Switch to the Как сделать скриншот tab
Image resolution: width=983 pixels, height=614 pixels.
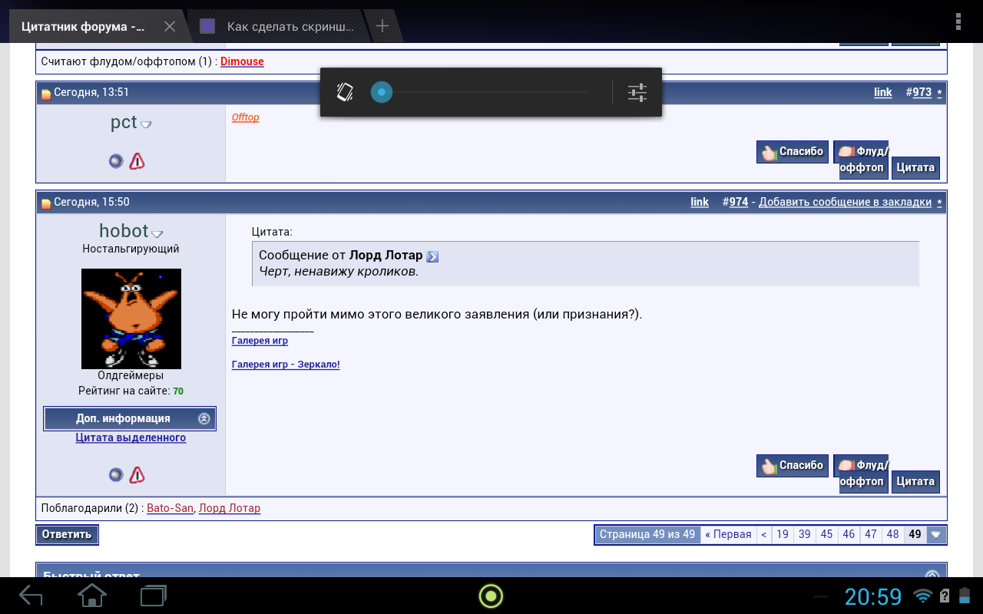point(290,27)
